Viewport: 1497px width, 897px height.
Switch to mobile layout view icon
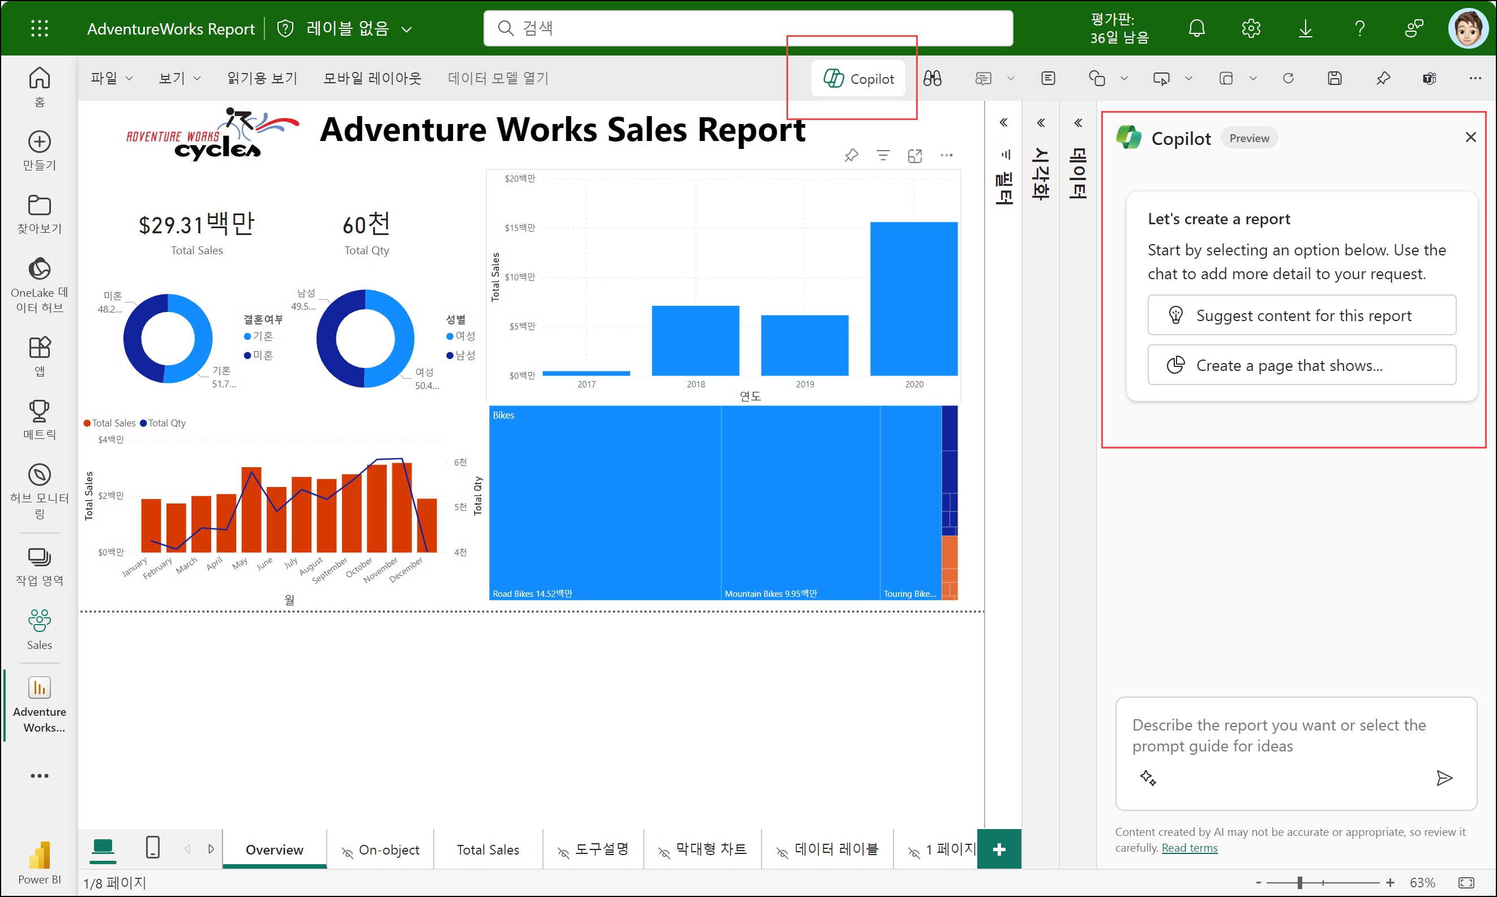pyautogui.click(x=153, y=847)
